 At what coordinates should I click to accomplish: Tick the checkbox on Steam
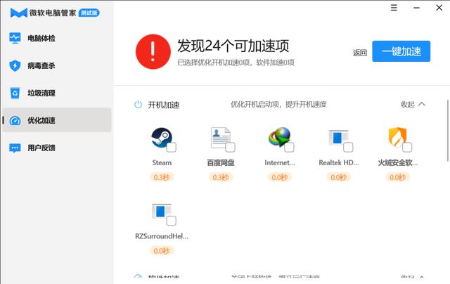pyautogui.click(x=172, y=147)
